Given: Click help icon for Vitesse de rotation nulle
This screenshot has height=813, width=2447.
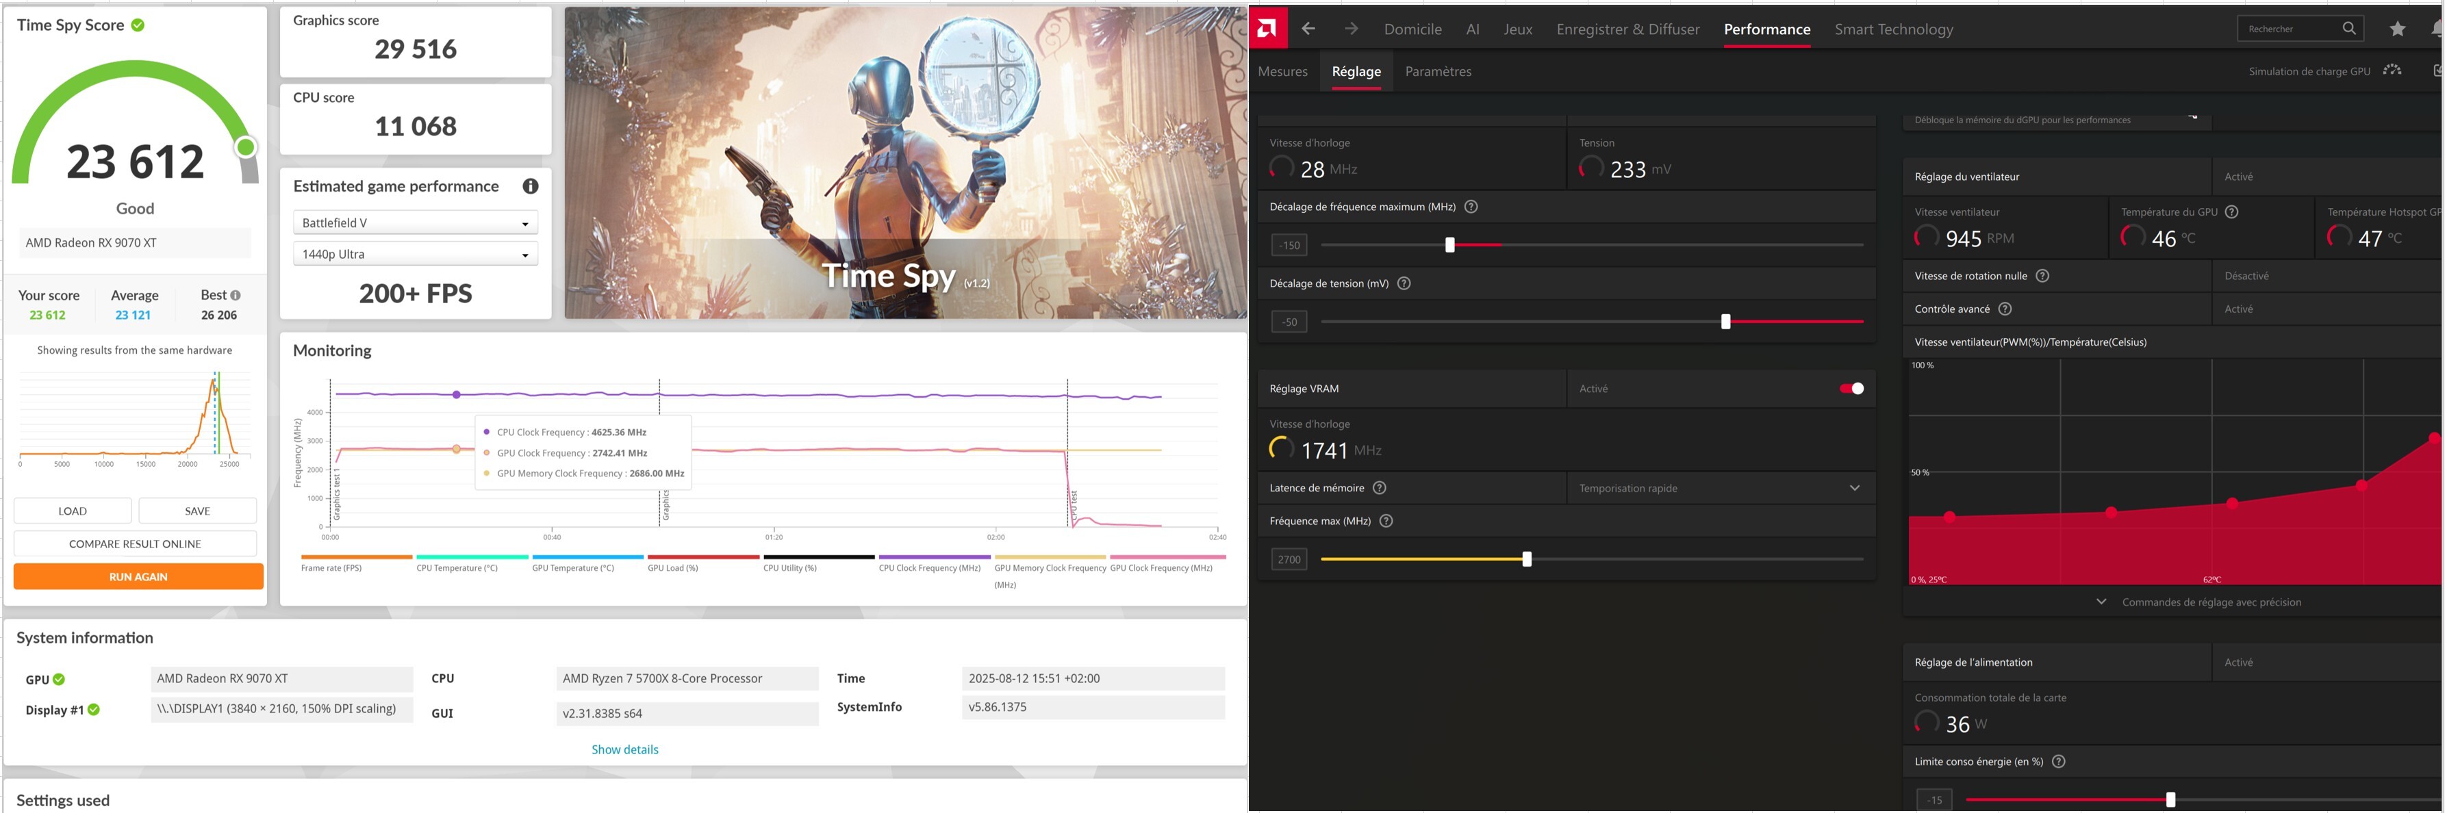Looking at the screenshot, I should coord(2042,275).
